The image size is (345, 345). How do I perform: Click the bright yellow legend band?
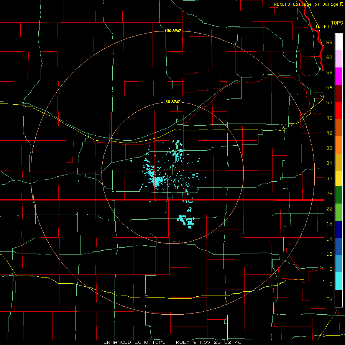pos(338,179)
